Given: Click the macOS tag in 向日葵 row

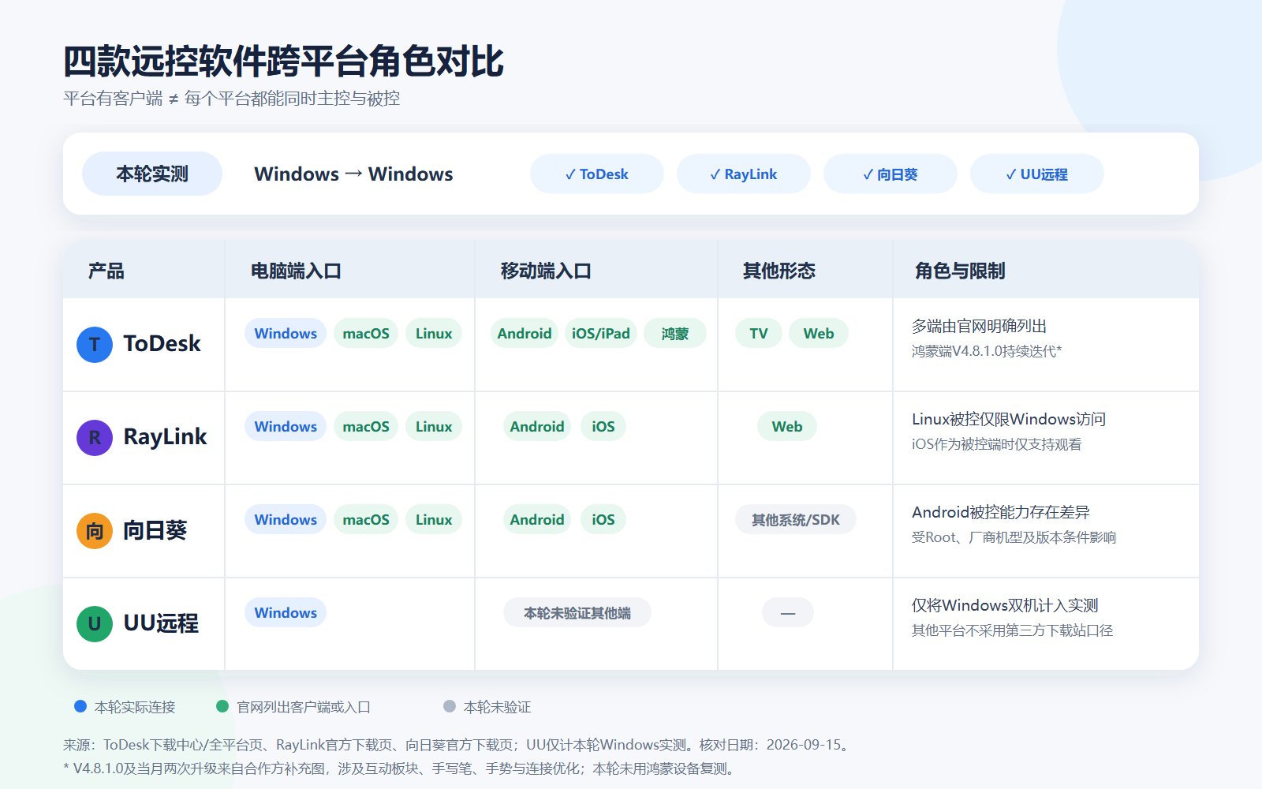Looking at the screenshot, I should point(366,519).
